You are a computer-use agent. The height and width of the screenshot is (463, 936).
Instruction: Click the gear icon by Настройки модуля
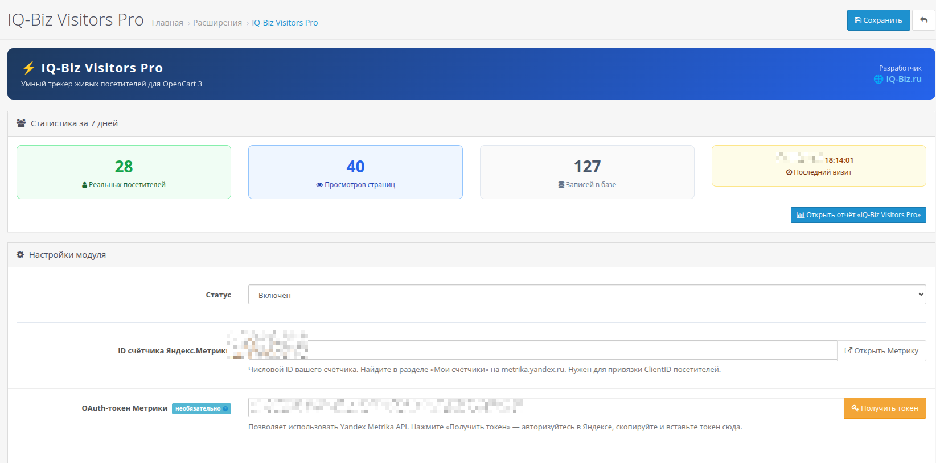(x=20, y=255)
